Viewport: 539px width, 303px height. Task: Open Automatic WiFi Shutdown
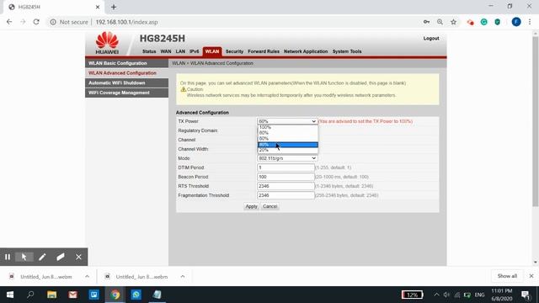coord(126,82)
